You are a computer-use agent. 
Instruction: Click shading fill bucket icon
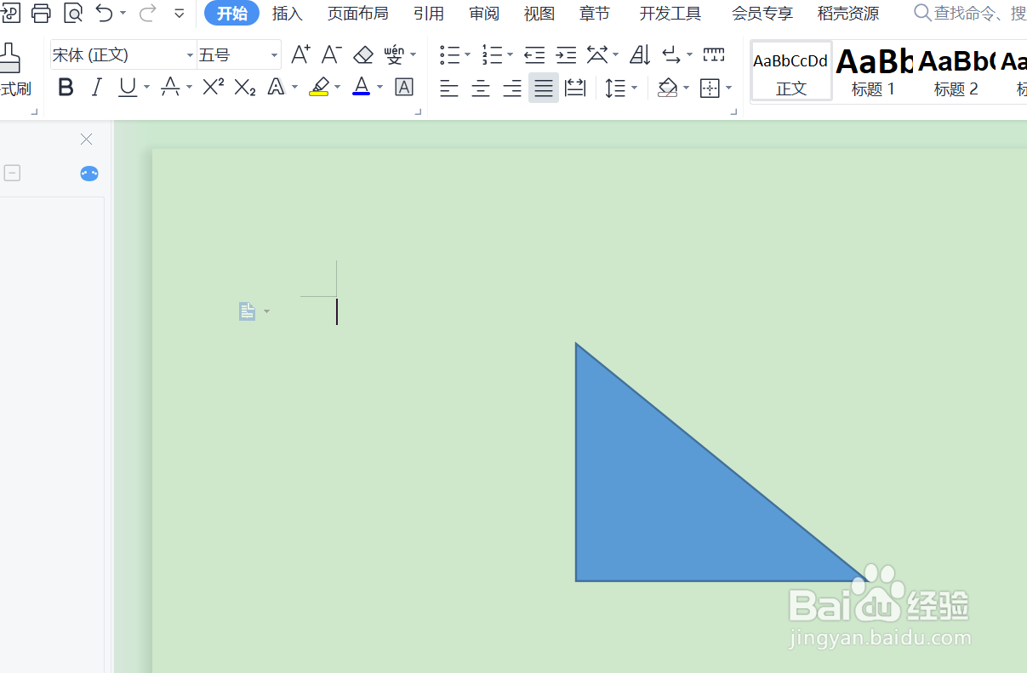(x=668, y=88)
